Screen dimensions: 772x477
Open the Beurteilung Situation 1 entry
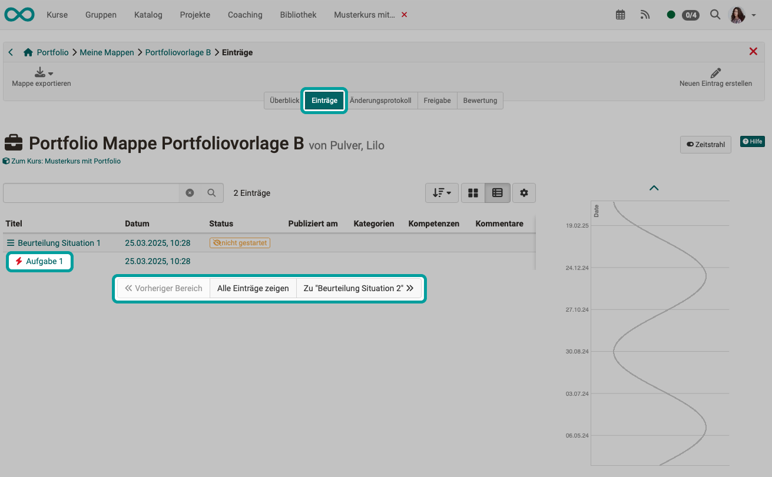pyautogui.click(x=59, y=242)
